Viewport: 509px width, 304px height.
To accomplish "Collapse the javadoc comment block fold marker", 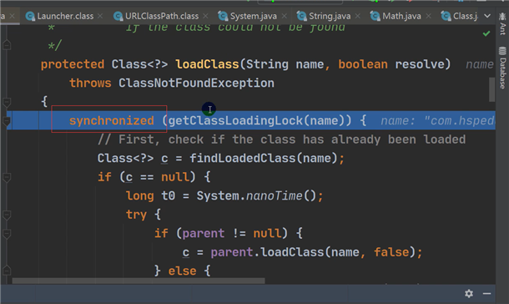I will [x=7, y=45].
